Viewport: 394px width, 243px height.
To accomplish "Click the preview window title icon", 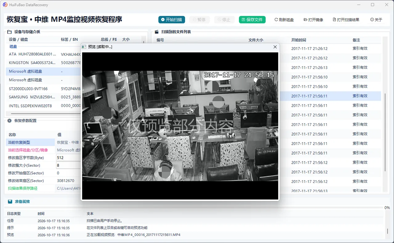I will click(x=84, y=47).
